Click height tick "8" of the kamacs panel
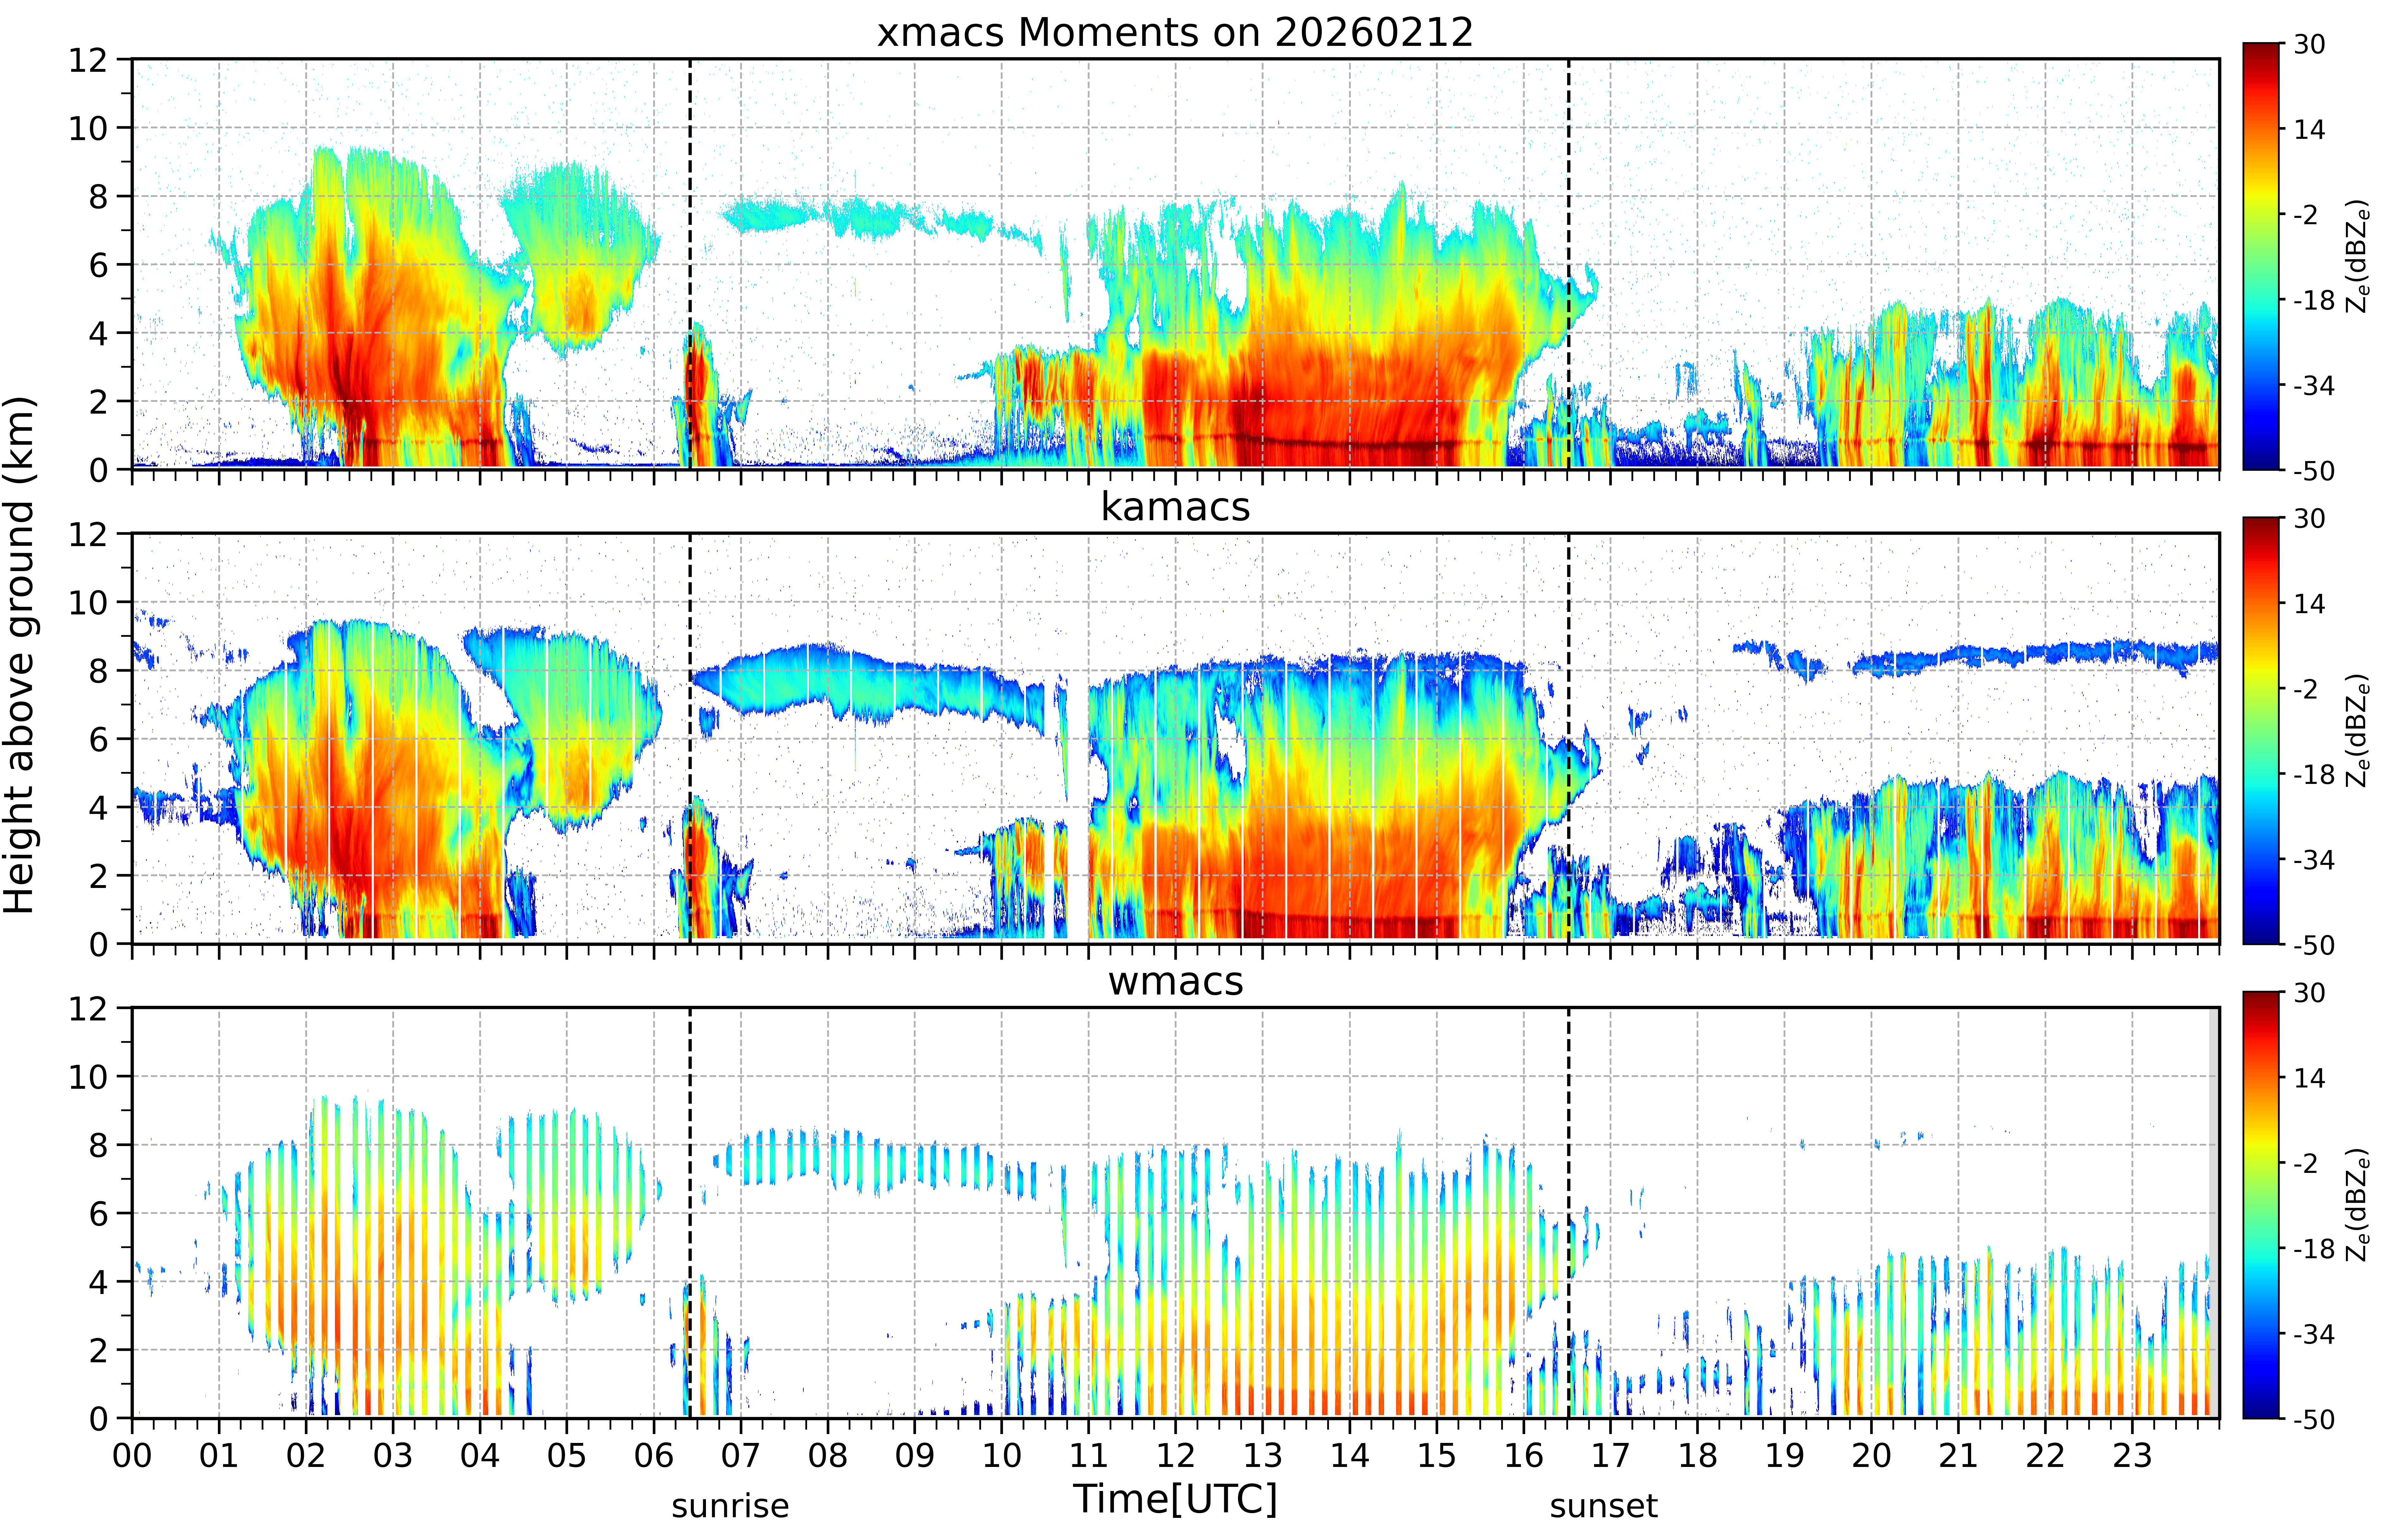 98,671
